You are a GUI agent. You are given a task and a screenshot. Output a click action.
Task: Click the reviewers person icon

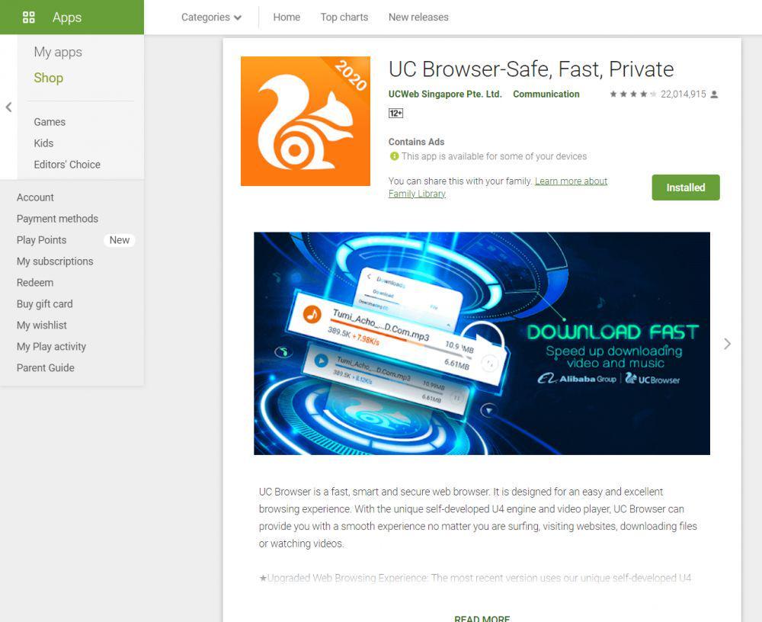pos(714,95)
